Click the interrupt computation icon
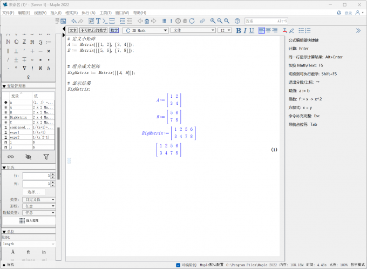 pyautogui.click(x=178, y=21)
